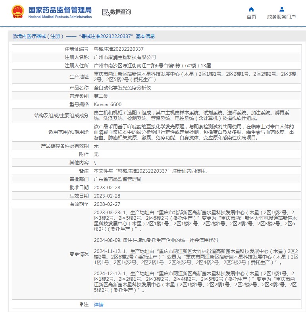This screenshot has width=306, height=312.
Task: Open 数据查询 text label
Action: [x=120, y=12]
